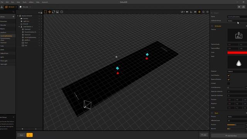Select the orange scene 1 button in the bottom bar
247x139 pixels.
pos(30,135)
